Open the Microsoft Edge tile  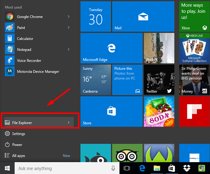tap(111, 48)
